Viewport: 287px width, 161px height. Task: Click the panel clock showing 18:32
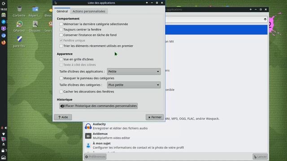(x=4, y=9)
